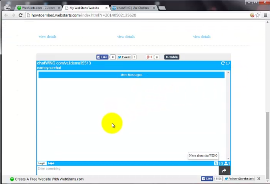Image resolution: width=270 pixels, height=184 pixels.
Task: Send the message with the arrow button
Action: (x=224, y=171)
